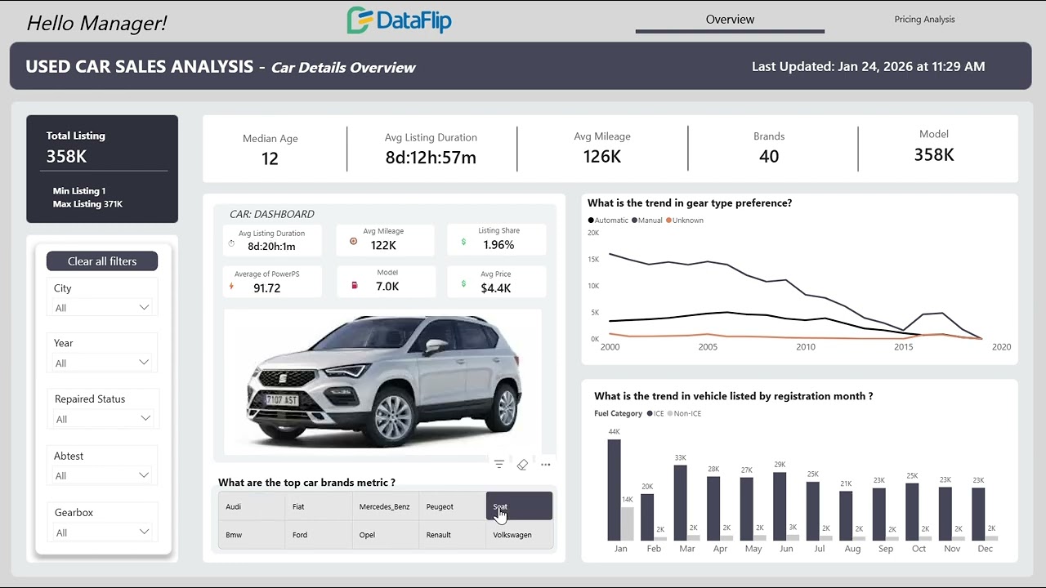
Task: Switch to the Overview tab
Action: click(x=730, y=20)
